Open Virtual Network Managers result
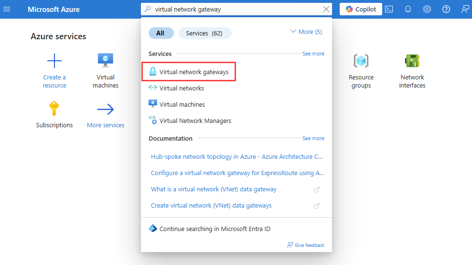The image size is (472, 265). pos(195,121)
